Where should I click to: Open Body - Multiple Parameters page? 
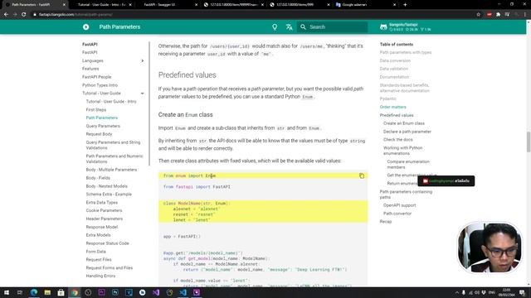111,170
